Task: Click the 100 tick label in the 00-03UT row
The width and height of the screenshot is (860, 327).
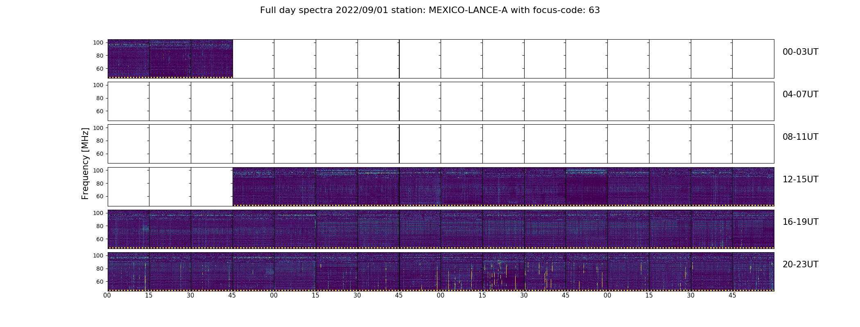Action: click(x=98, y=43)
